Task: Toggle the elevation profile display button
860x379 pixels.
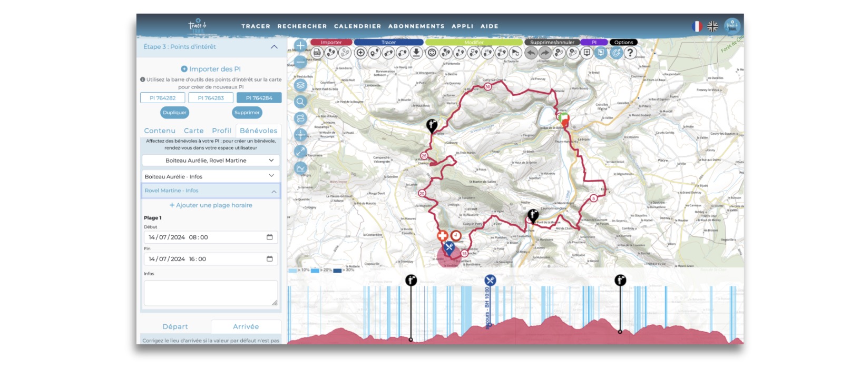Action: [x=300, y=168]
